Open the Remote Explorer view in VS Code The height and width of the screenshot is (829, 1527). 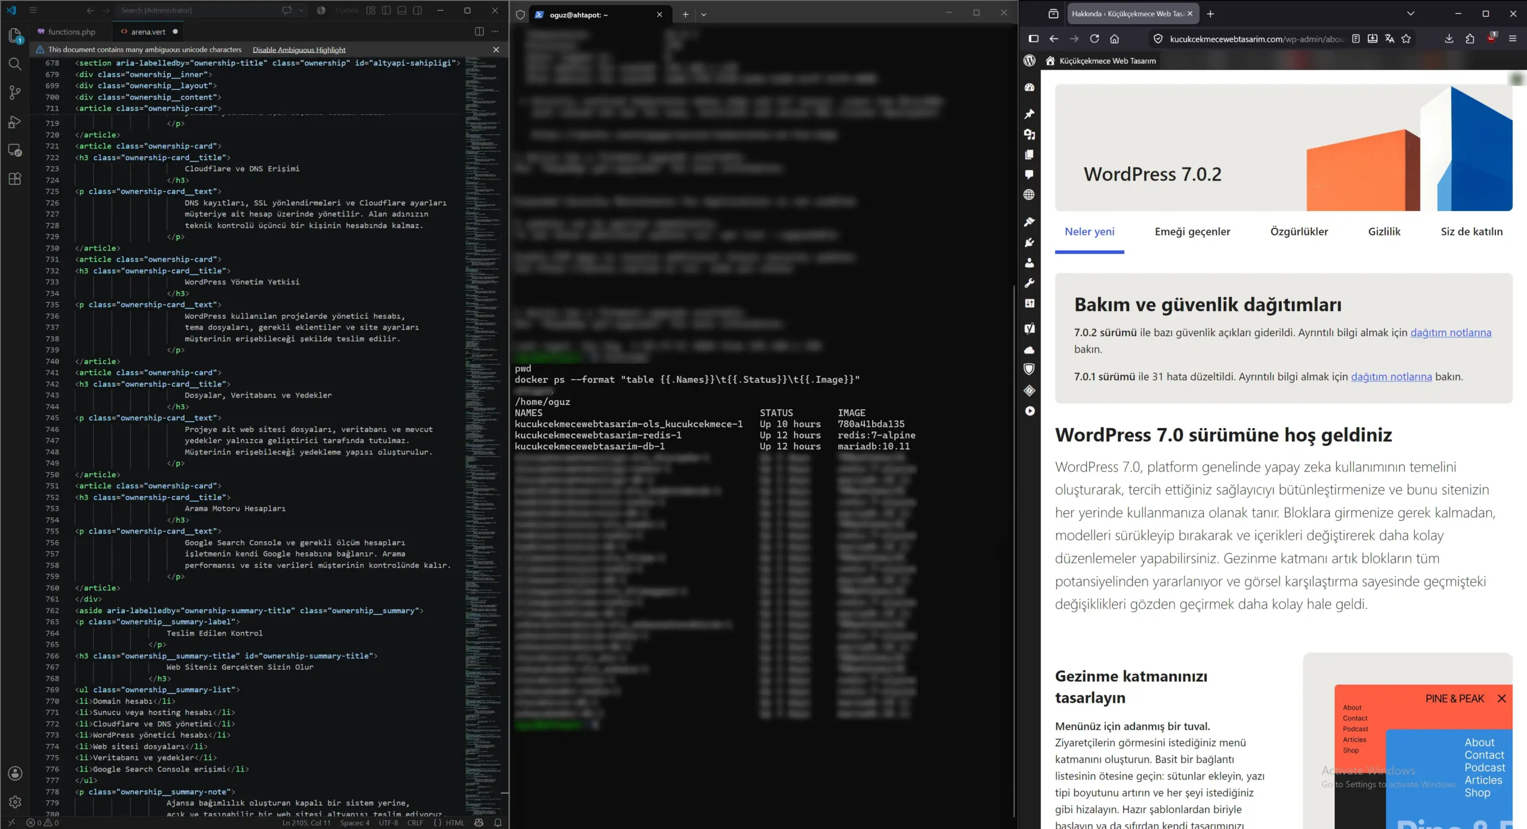click(x=15, y=150)
